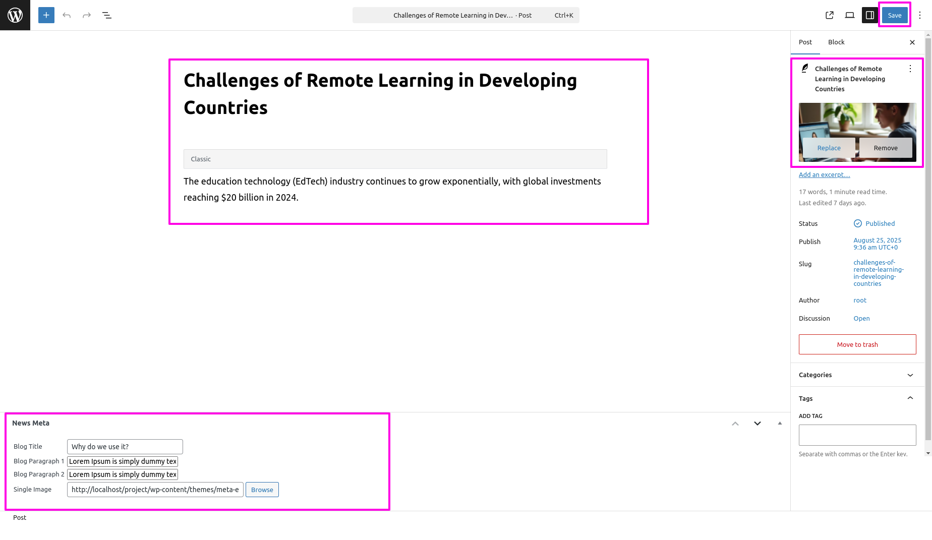Click the View Post external link icon
The height and width of the screenshot is (540, 932).
(x=830, y=15)
